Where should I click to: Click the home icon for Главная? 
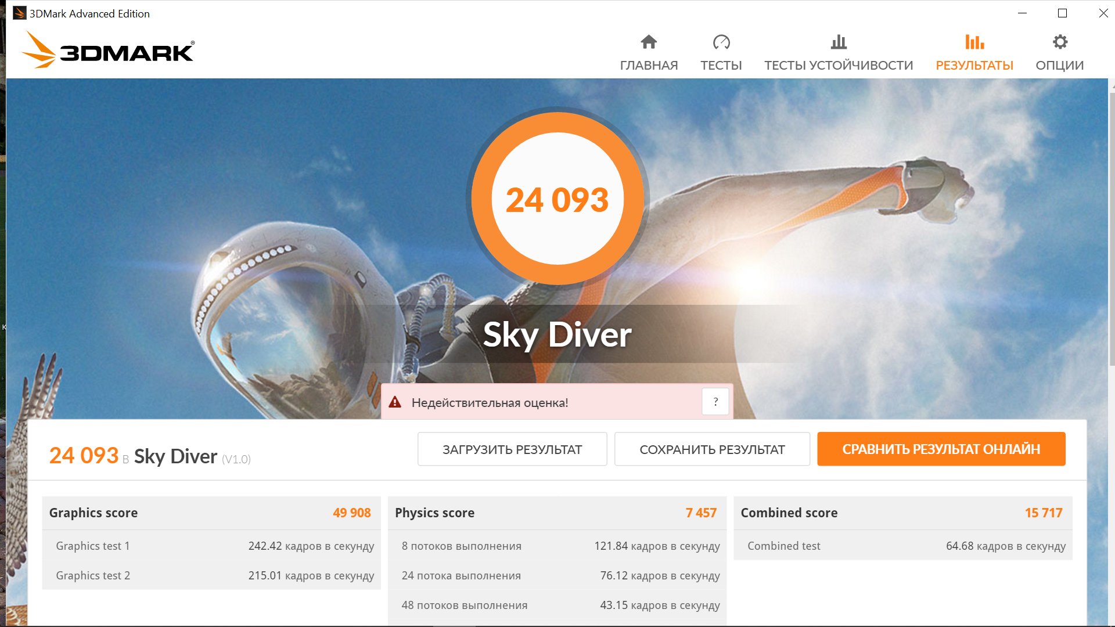[x=649, y=42]
